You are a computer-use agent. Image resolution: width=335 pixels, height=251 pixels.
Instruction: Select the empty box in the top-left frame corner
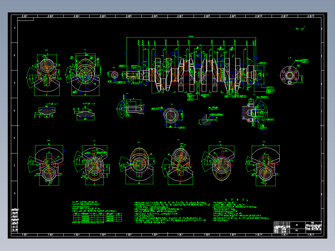tap(25, 19)
